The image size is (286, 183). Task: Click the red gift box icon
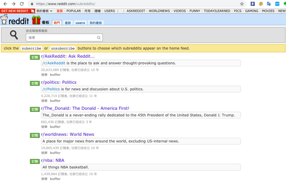point(36,20)
